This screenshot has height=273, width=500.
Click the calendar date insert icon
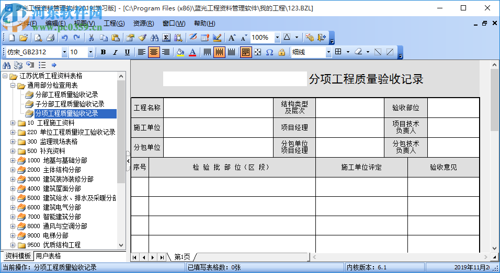(x=204, y=38)
